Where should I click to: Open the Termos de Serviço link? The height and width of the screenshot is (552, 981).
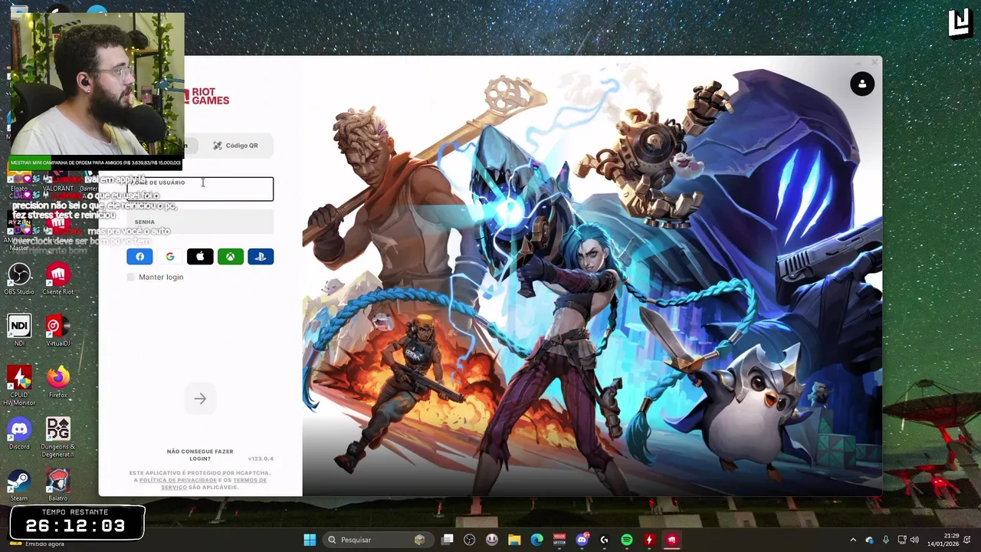[214, 484]
